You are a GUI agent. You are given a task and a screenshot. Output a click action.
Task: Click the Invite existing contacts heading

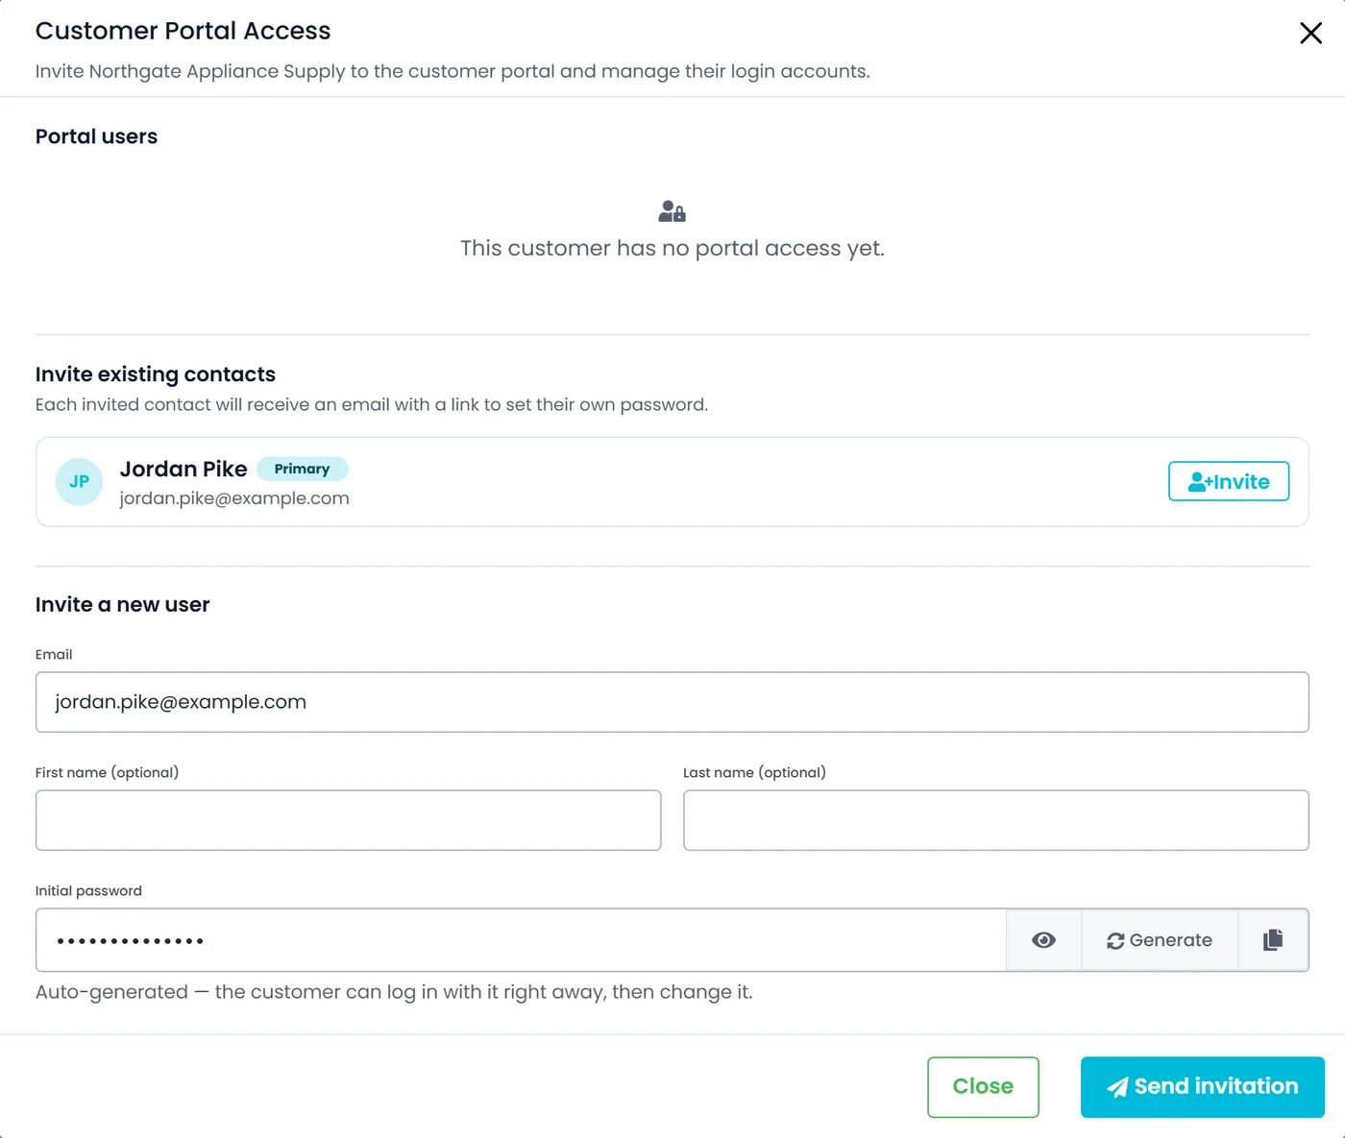pyautogui.click(x=156, y=375)
